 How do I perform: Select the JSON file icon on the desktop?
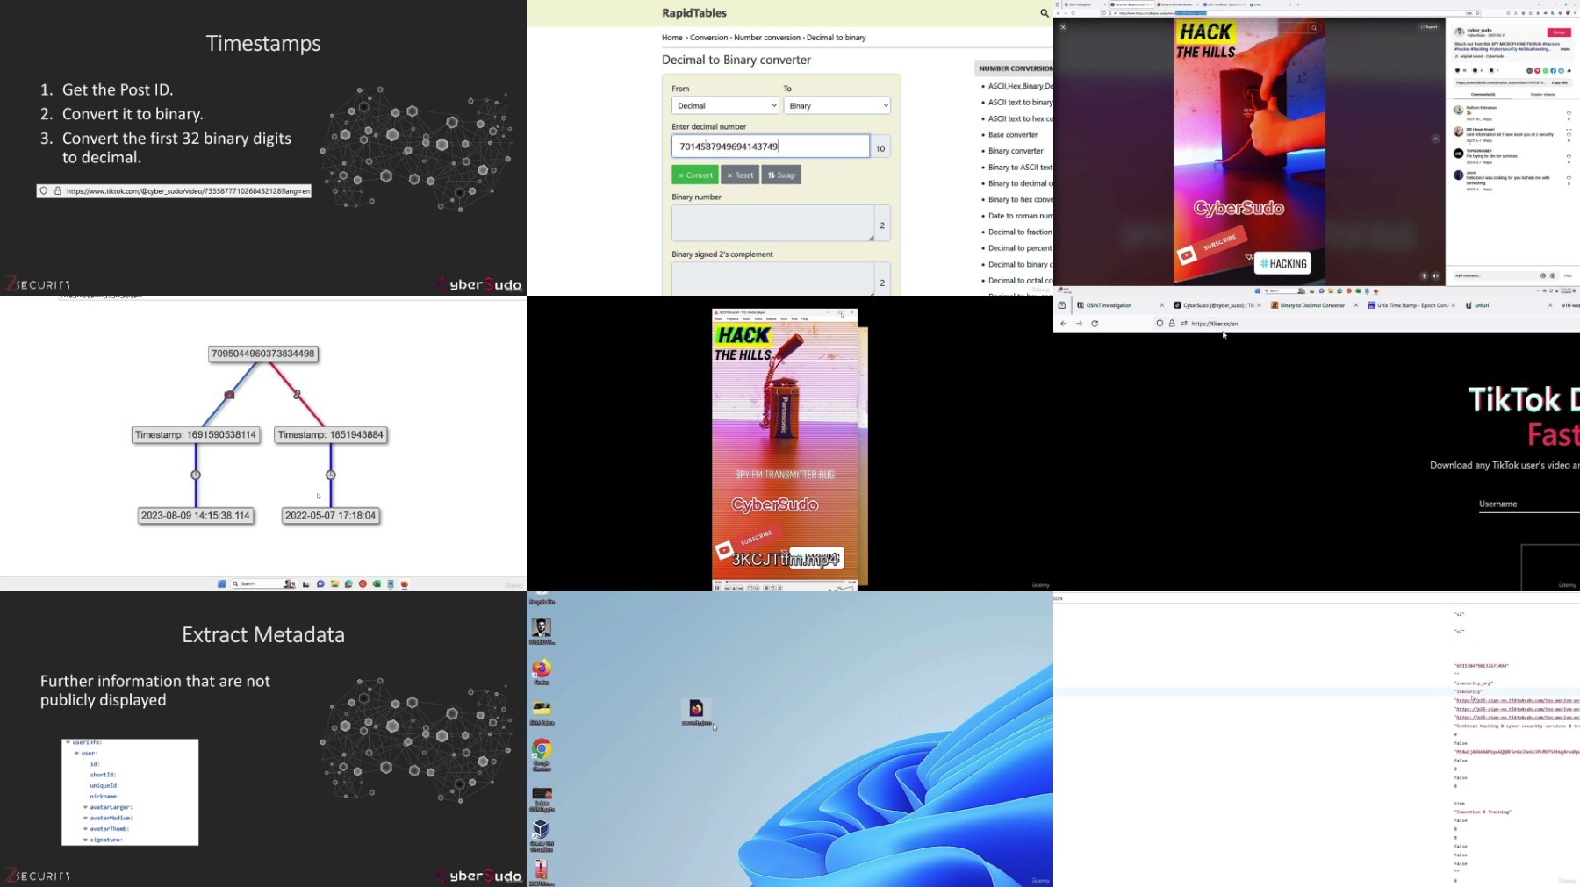pos(696,712)
